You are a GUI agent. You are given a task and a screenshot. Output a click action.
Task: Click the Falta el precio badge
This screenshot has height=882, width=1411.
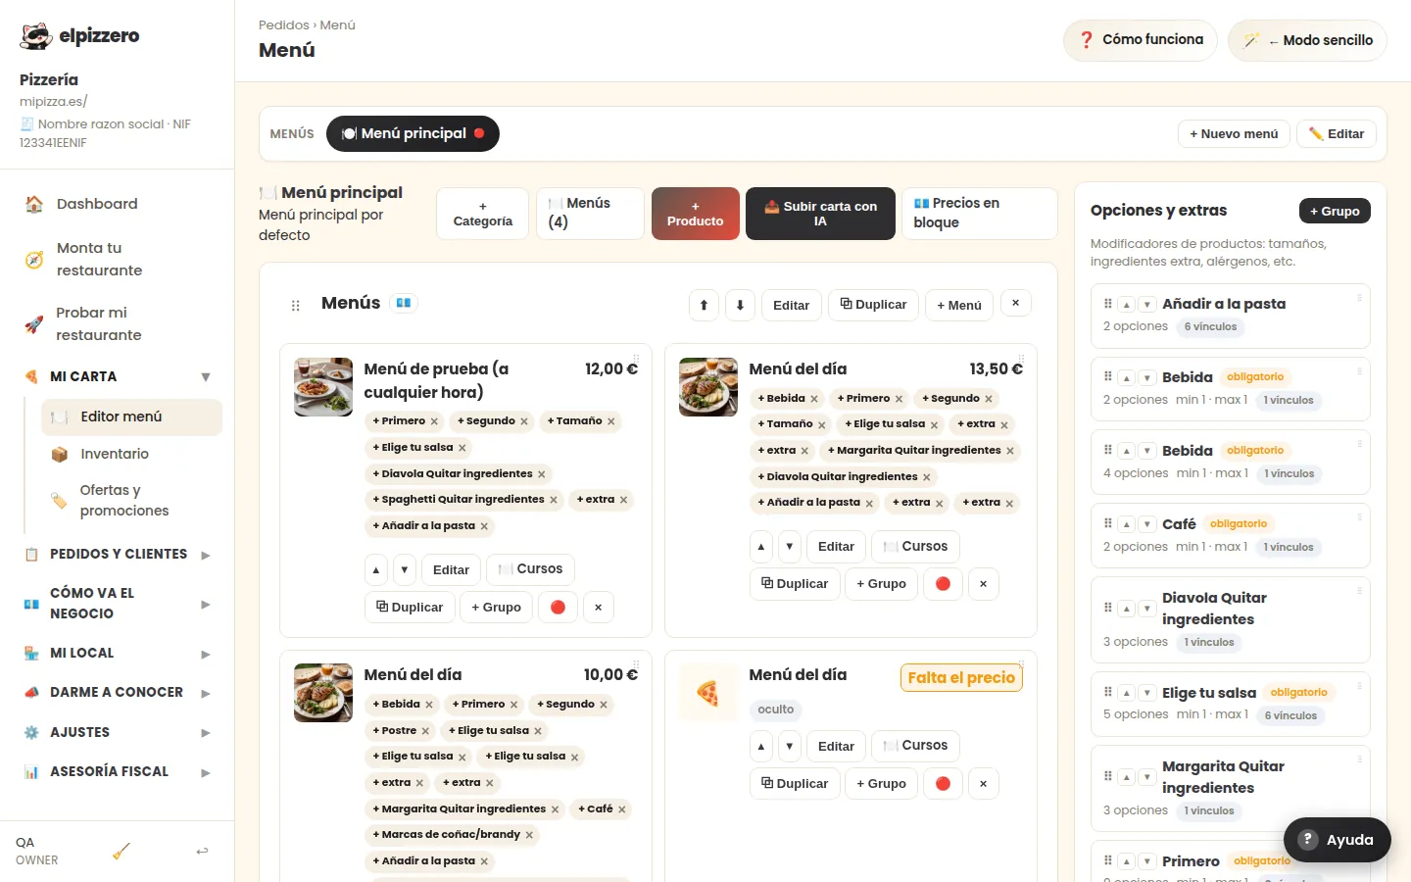tap(961, 677)
